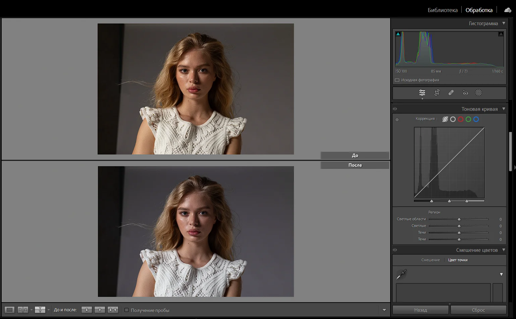Toggle the Тоновая кривая panel visibility eye
516x319 pixels.
pyautogui.click(x=395, y=109)
